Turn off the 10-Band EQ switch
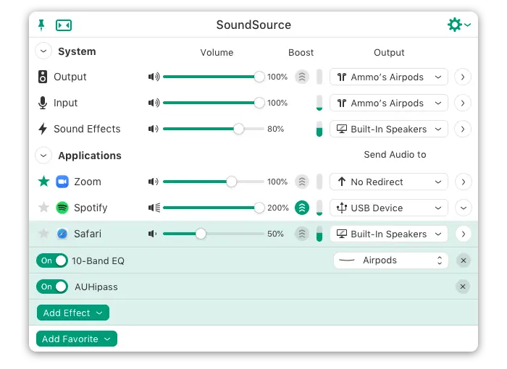The image size is (507, 369). pos(52,260)
